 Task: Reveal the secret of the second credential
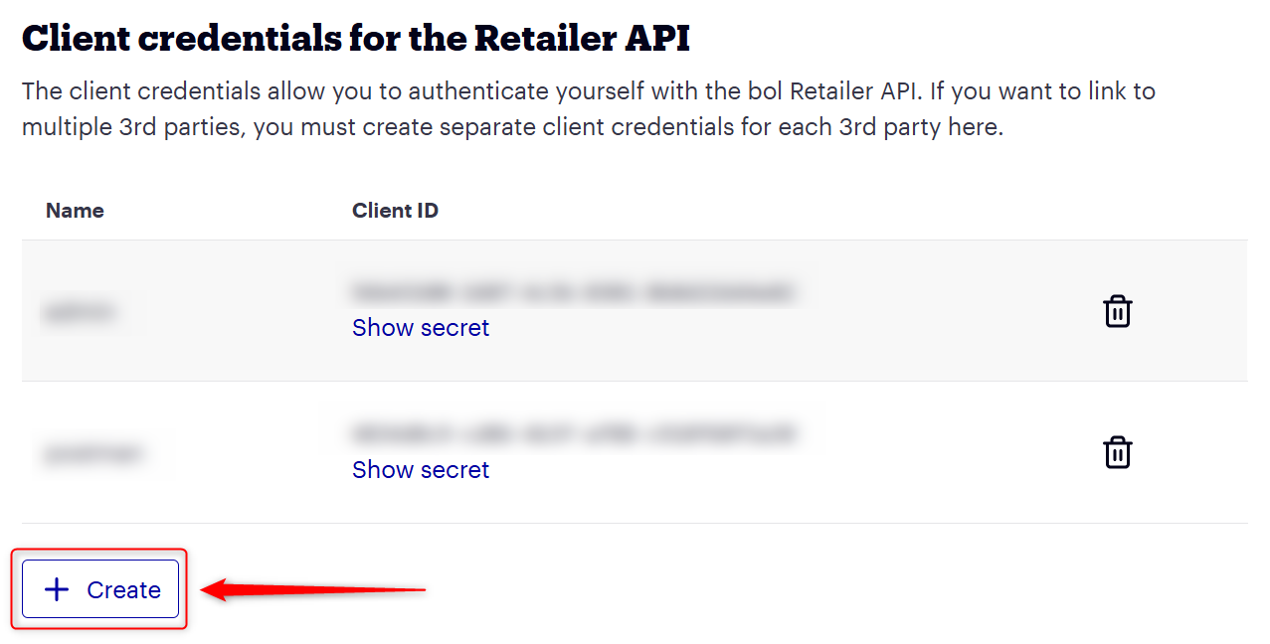[x=421, y=469]
